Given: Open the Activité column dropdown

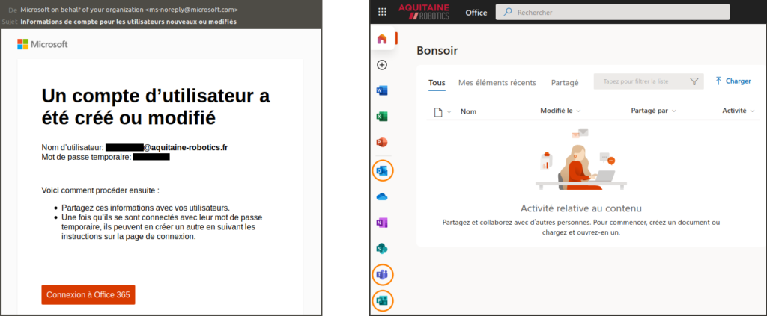Looking at the screenshot, I should (x=738, y=111).
